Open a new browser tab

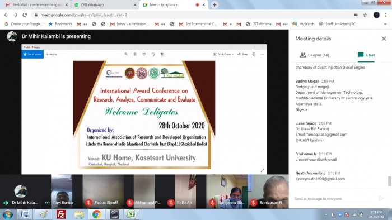click(x=214, y=4)
